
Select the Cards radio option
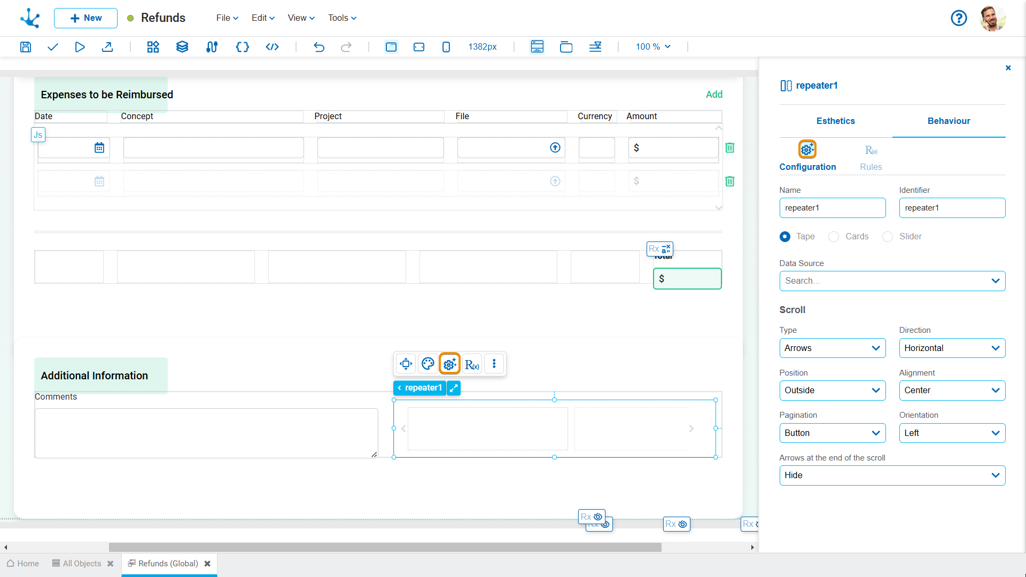pyautogui.click(x=834, y=237)
